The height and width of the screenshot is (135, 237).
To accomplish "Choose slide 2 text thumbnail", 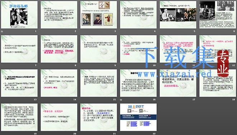I will [x=59, y=15].
